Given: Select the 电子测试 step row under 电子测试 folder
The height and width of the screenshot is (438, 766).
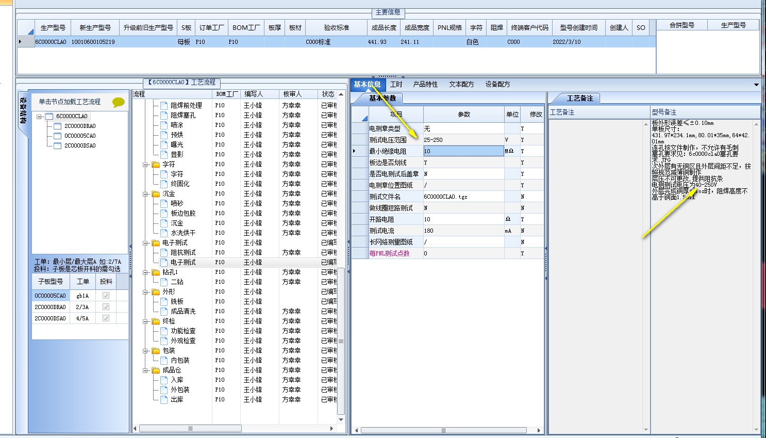Looking at the screenshot, I should point(183,262).
